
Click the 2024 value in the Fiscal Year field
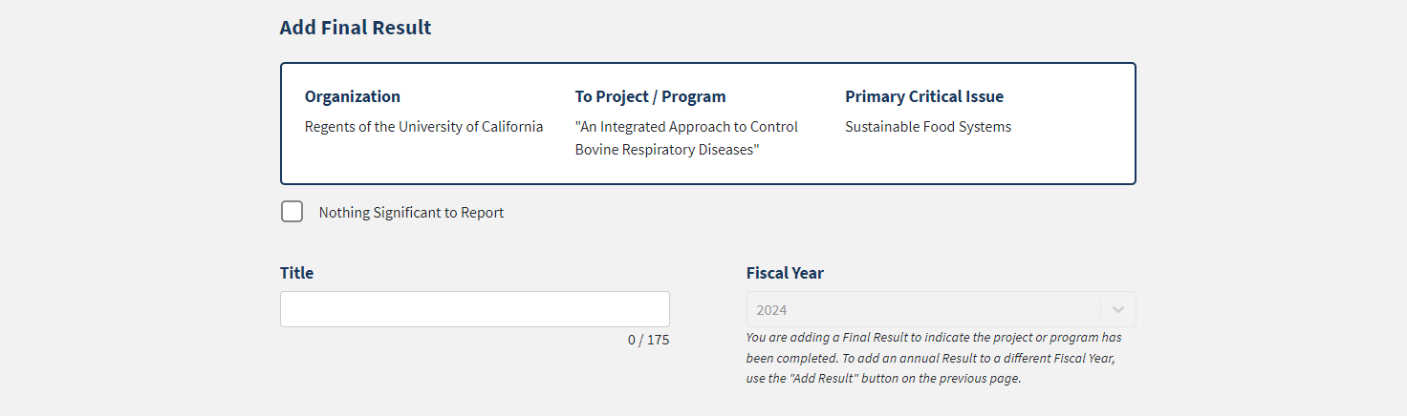click(771, 310)
